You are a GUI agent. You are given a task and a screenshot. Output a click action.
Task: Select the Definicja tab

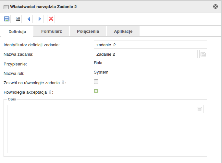click(x=17, y=31)
